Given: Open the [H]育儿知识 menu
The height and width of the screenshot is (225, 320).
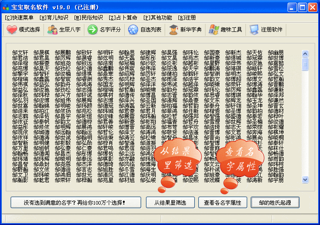Looking at the screenshot, I should point(54,18).
